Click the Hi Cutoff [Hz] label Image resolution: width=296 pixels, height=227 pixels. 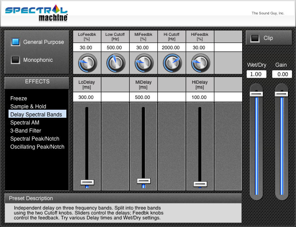point(171,37)
